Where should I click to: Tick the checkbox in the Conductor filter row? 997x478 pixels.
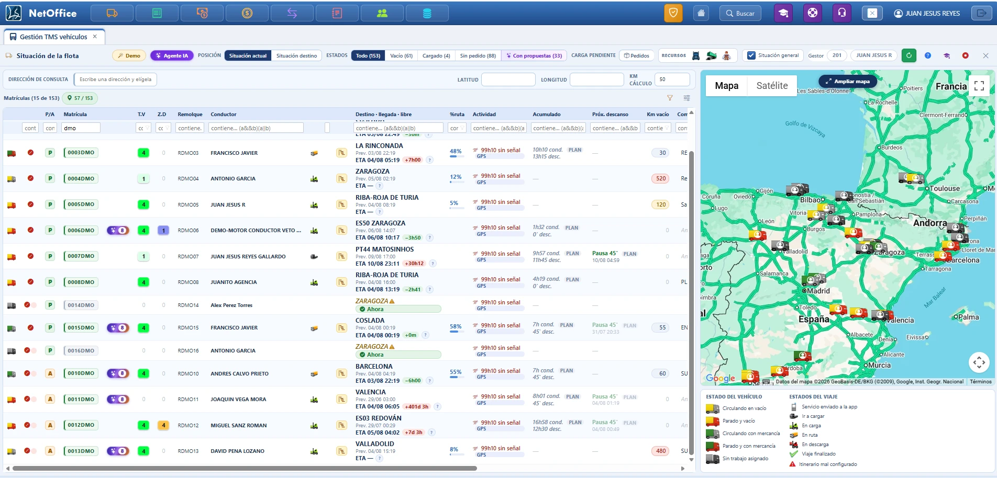click(327, 128)
